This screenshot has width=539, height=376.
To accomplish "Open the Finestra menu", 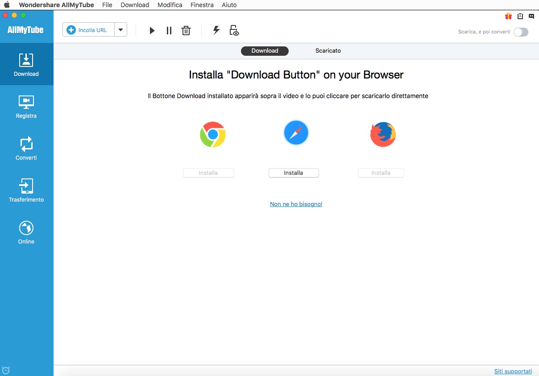I will coord(202,5).
